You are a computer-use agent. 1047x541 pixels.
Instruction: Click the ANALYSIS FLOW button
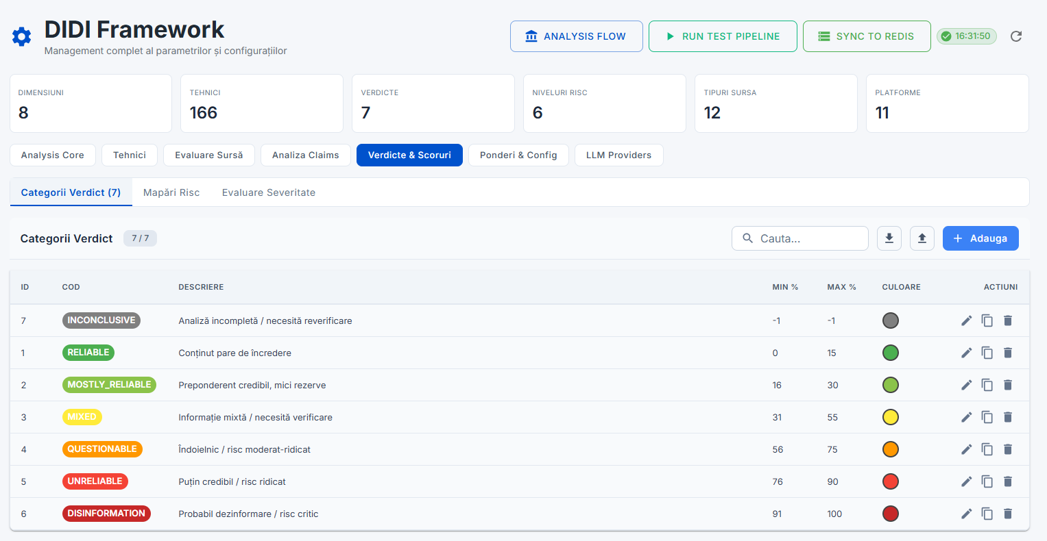click(x=577, y=36)
